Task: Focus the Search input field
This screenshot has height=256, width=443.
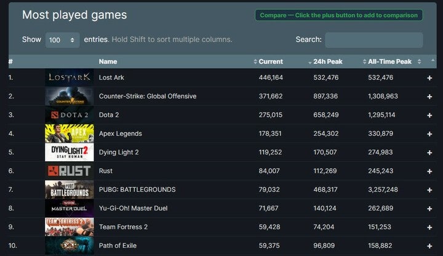Action: click(x=373, y=40)
